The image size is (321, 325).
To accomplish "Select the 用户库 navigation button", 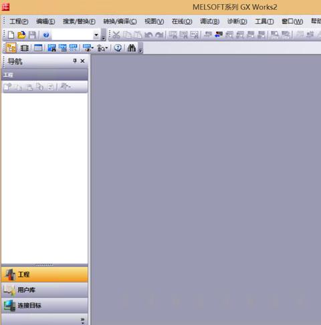I will pyautogui.click(x=45, y=290).
